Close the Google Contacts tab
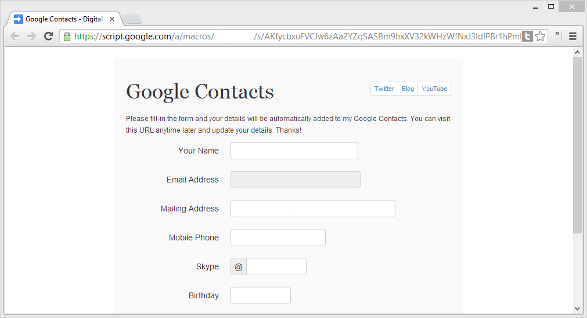 point(112,19)
